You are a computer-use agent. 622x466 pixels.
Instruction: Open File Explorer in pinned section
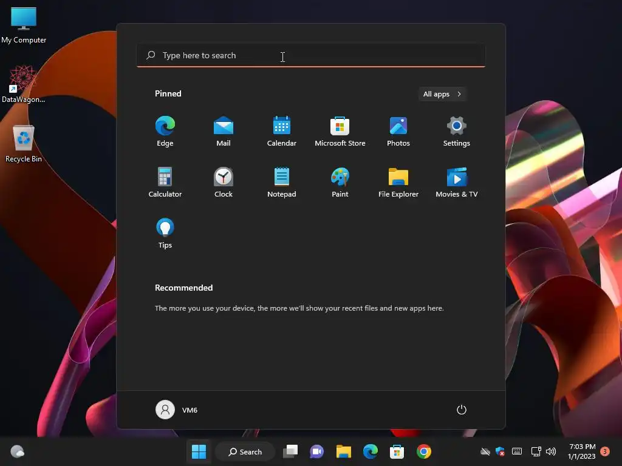(398, 182)
